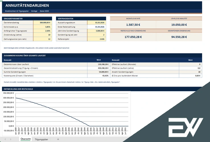Click the Jährliche Sondertilgung label

(68, 31)
